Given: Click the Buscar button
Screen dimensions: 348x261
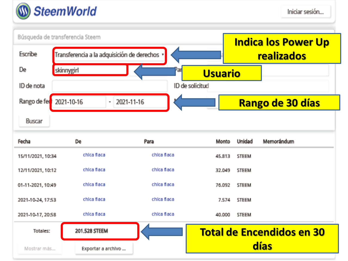Looking at the screenshot, I should pos(34,121).
